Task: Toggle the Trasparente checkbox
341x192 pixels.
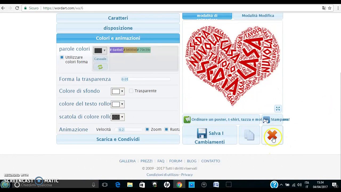Action: [x=131, y=91]
